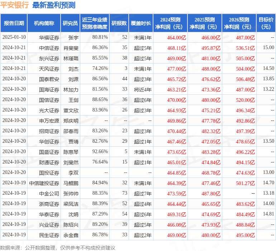
Task: Click analyst name 邵春雨
Action: pos(71,131)
